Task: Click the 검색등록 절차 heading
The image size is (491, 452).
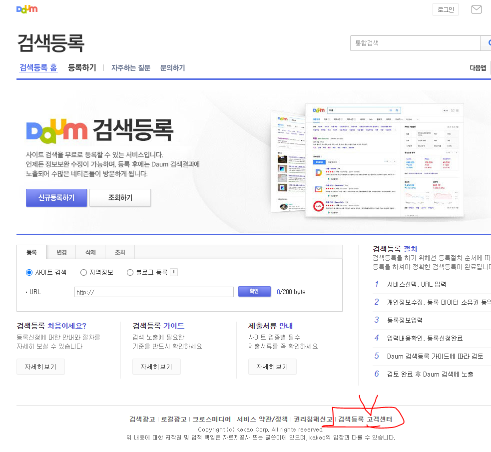Action: pos(395,249)
